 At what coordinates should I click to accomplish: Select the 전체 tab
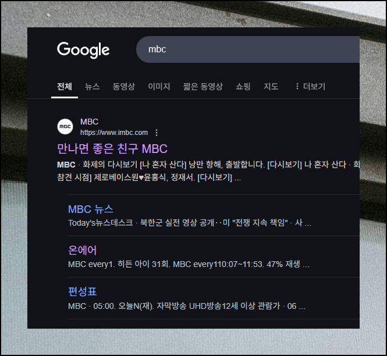pos(65,86)
